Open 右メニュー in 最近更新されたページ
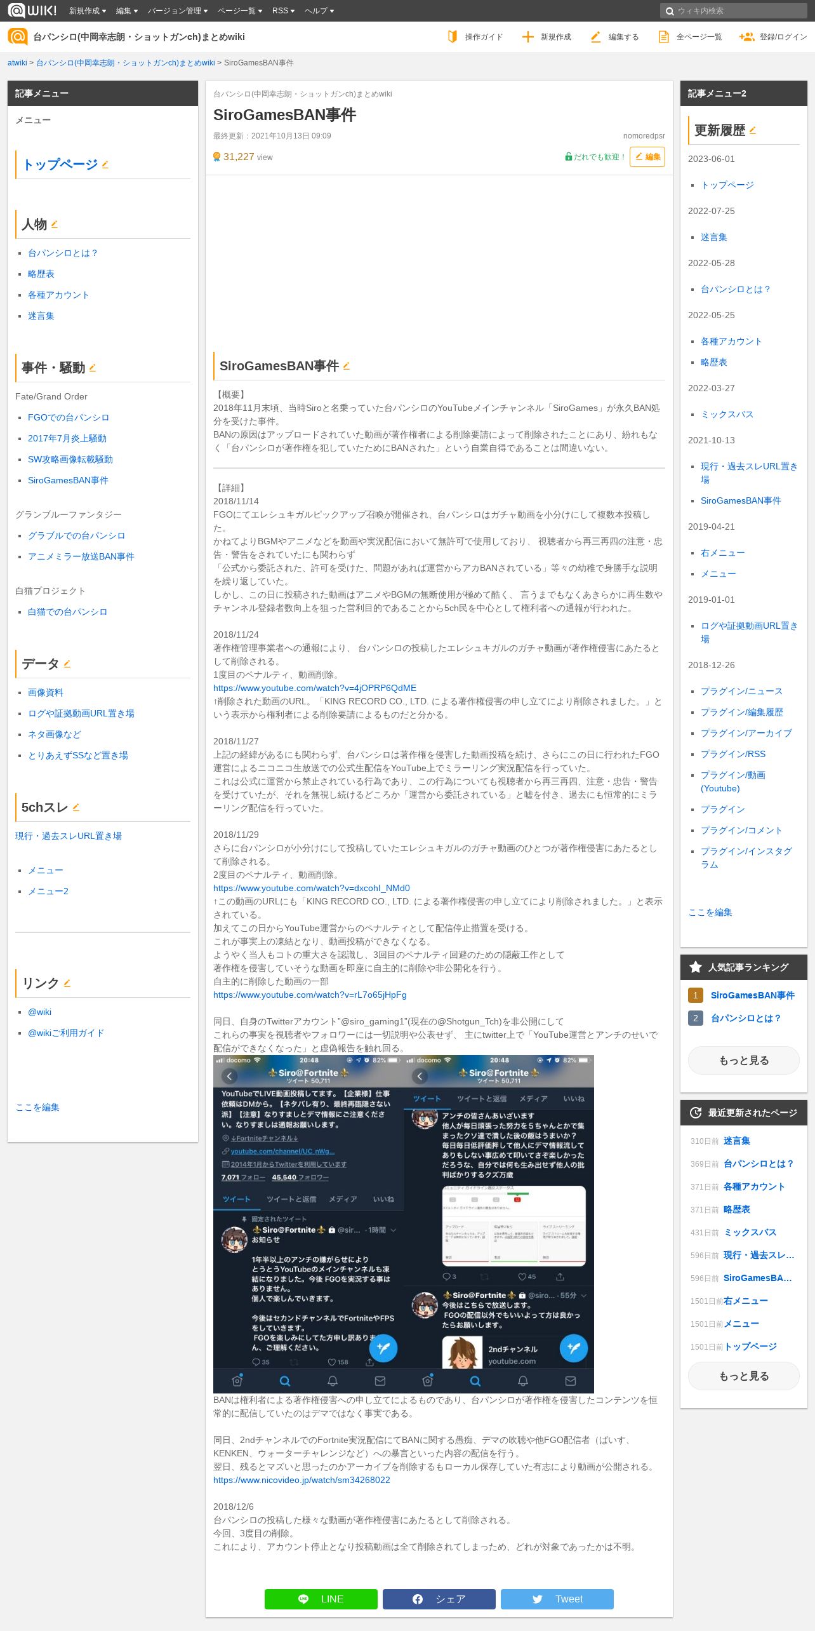 coord(746,1301)
